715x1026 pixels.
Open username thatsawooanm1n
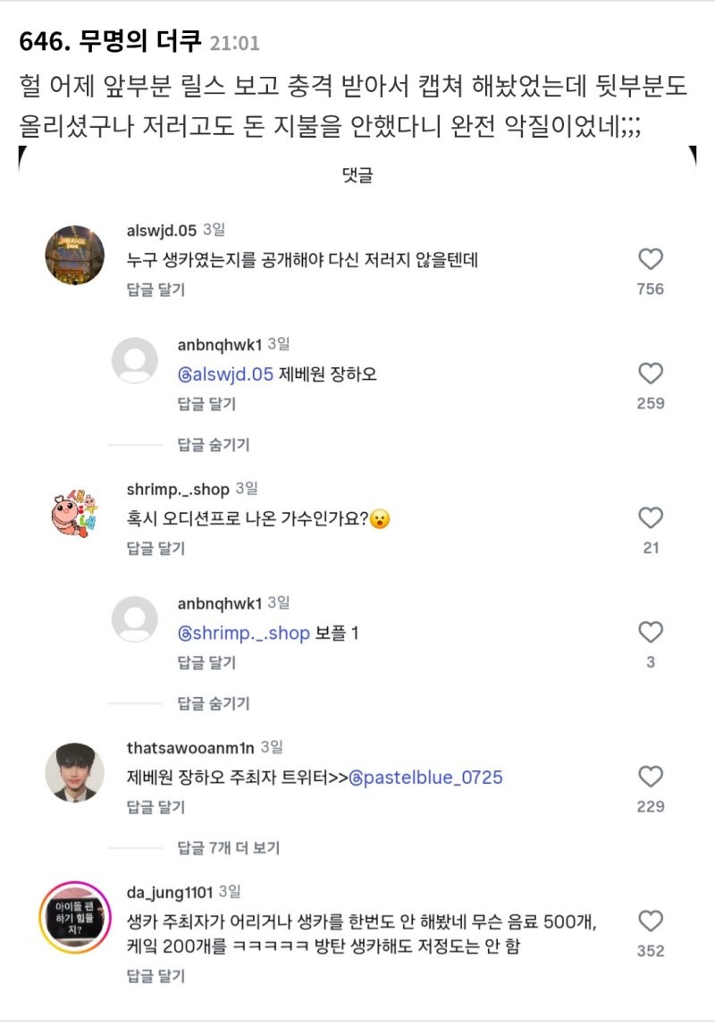(190, 746)
